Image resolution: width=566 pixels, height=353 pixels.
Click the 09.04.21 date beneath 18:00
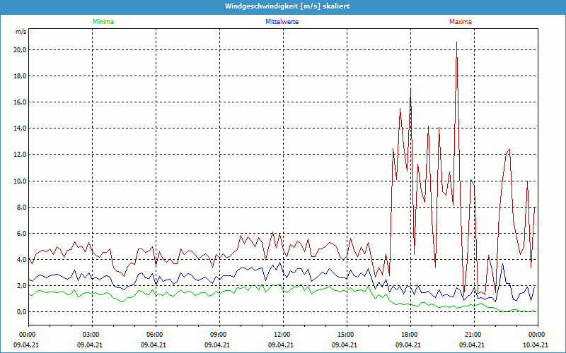(x=408, y=345)
